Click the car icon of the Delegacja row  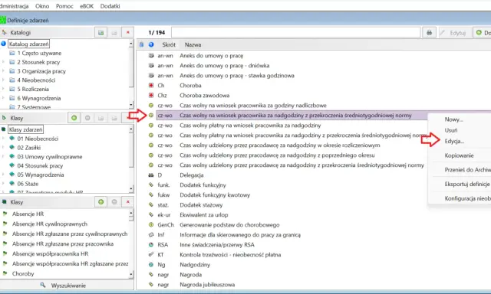point(151,175)
